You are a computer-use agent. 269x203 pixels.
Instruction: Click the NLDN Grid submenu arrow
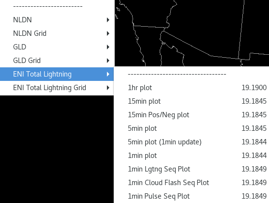pyautogui.click(x=108, y=33)
